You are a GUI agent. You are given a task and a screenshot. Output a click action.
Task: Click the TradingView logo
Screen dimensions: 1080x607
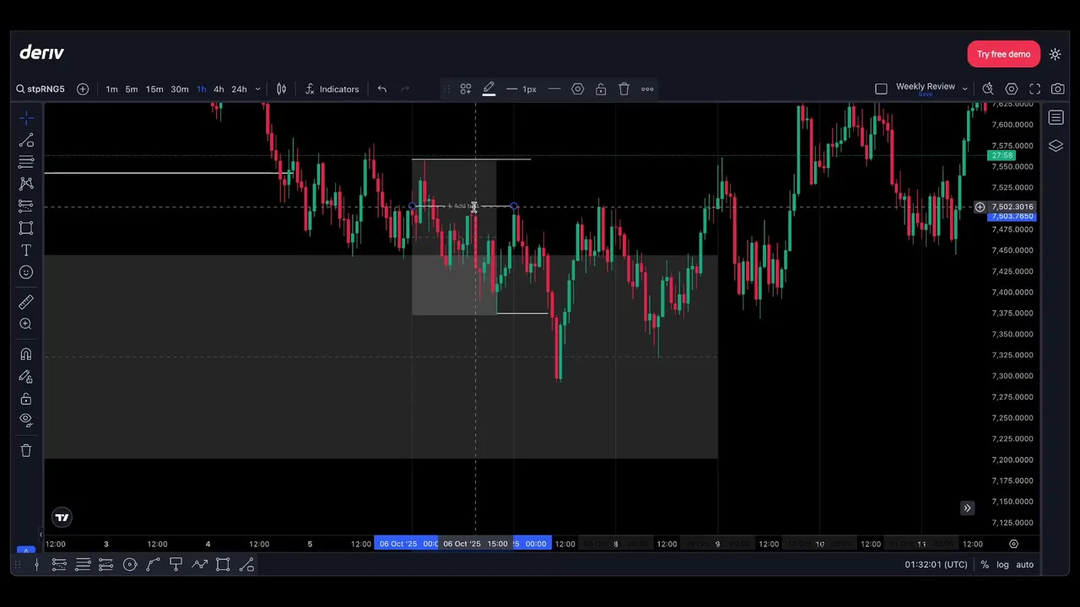(62, 518)
